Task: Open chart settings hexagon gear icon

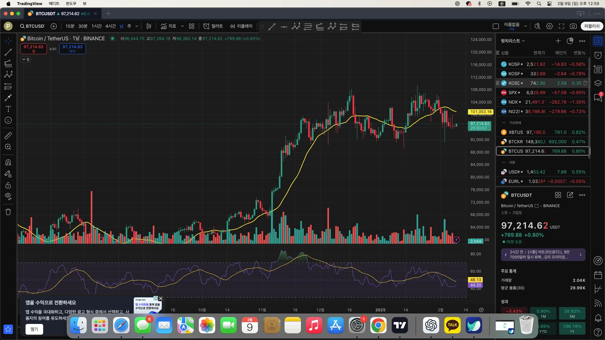Action: coord(550,26)
